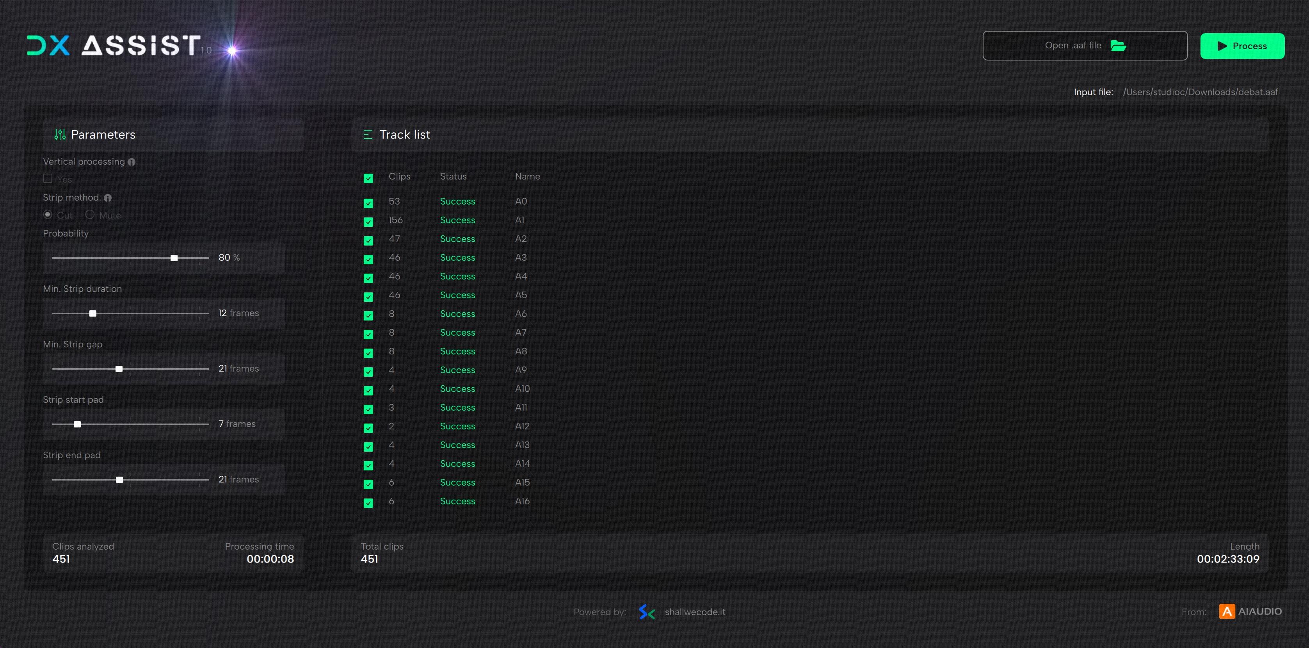Select Cut strip method
1309x648 pixels.
(47, 214)
